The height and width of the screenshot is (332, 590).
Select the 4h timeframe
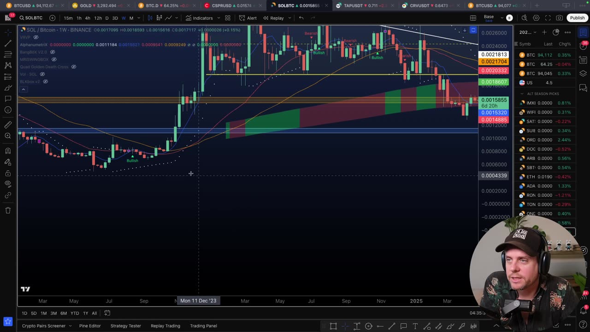point(88,18)
